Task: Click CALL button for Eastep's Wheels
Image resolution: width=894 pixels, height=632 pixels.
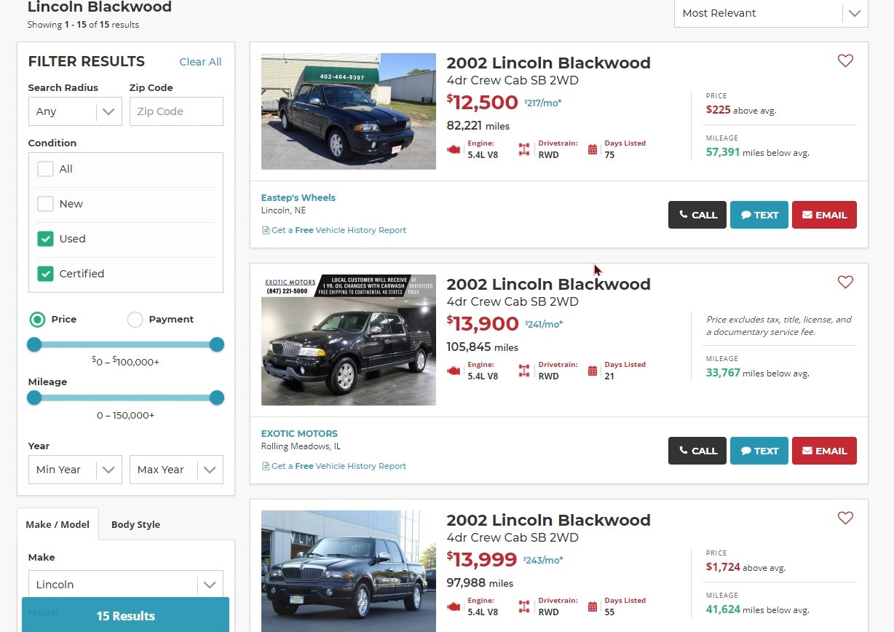Action: click(697, 215)
